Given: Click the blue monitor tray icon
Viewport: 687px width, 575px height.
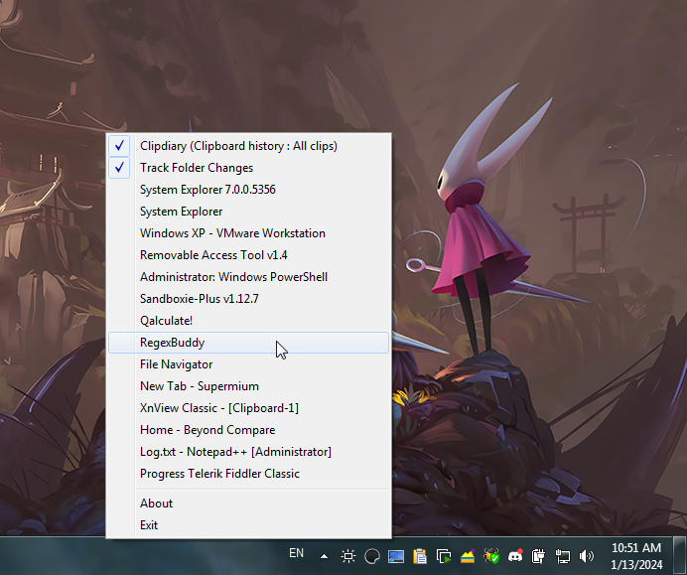Looking at the screenshot, I should (396, 556).
